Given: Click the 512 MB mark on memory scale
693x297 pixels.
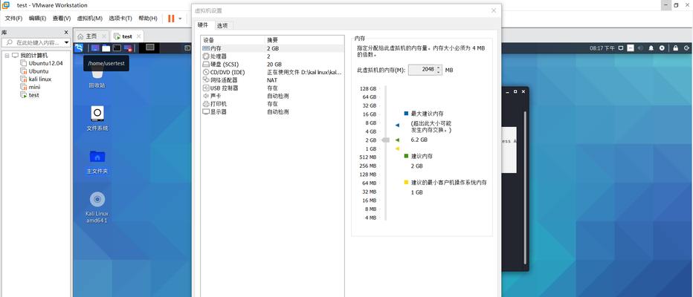Looking at the screenshot, I should 368,157.
